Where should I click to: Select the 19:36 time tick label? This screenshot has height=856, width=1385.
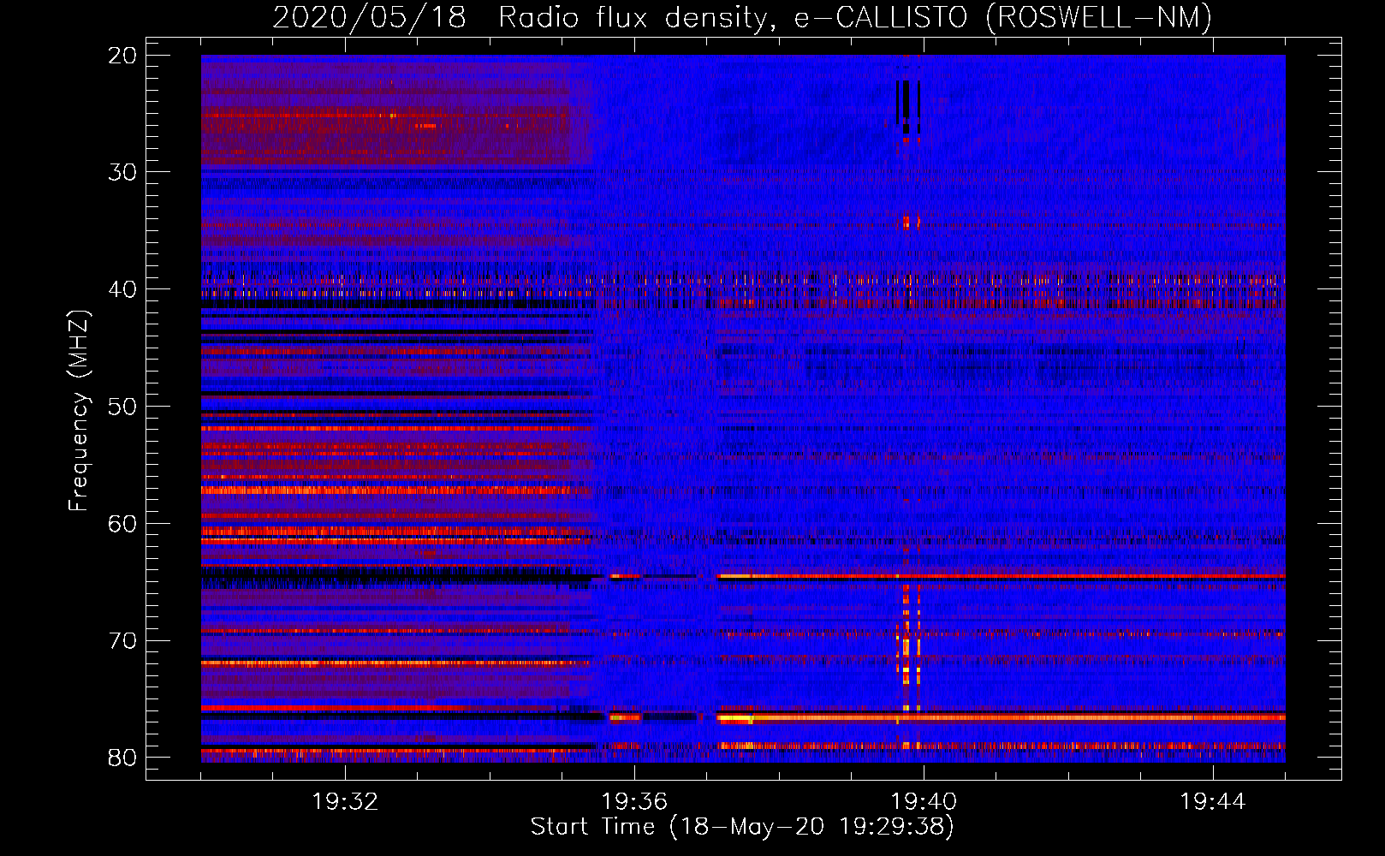pyautogui.click(x=634, y=802)
